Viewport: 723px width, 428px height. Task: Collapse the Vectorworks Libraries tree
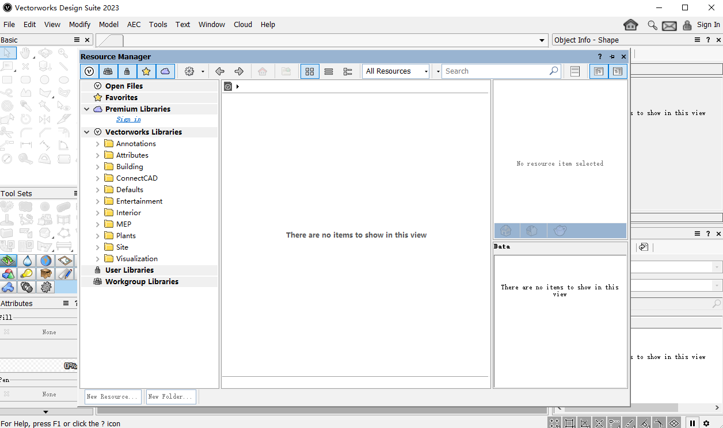(x=87, y=132)
